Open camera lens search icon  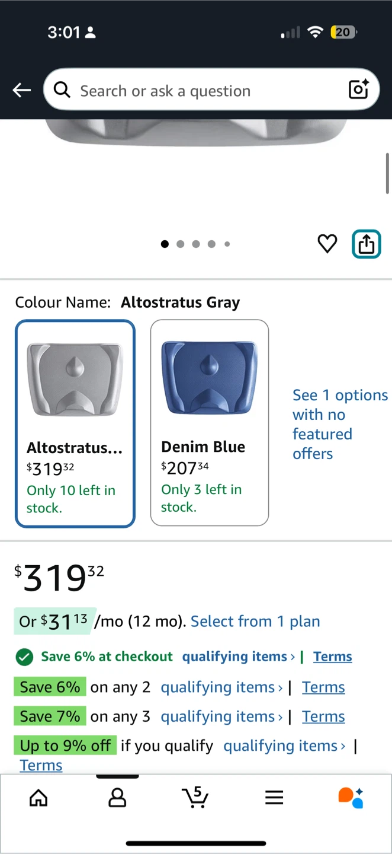coord(359,90)
